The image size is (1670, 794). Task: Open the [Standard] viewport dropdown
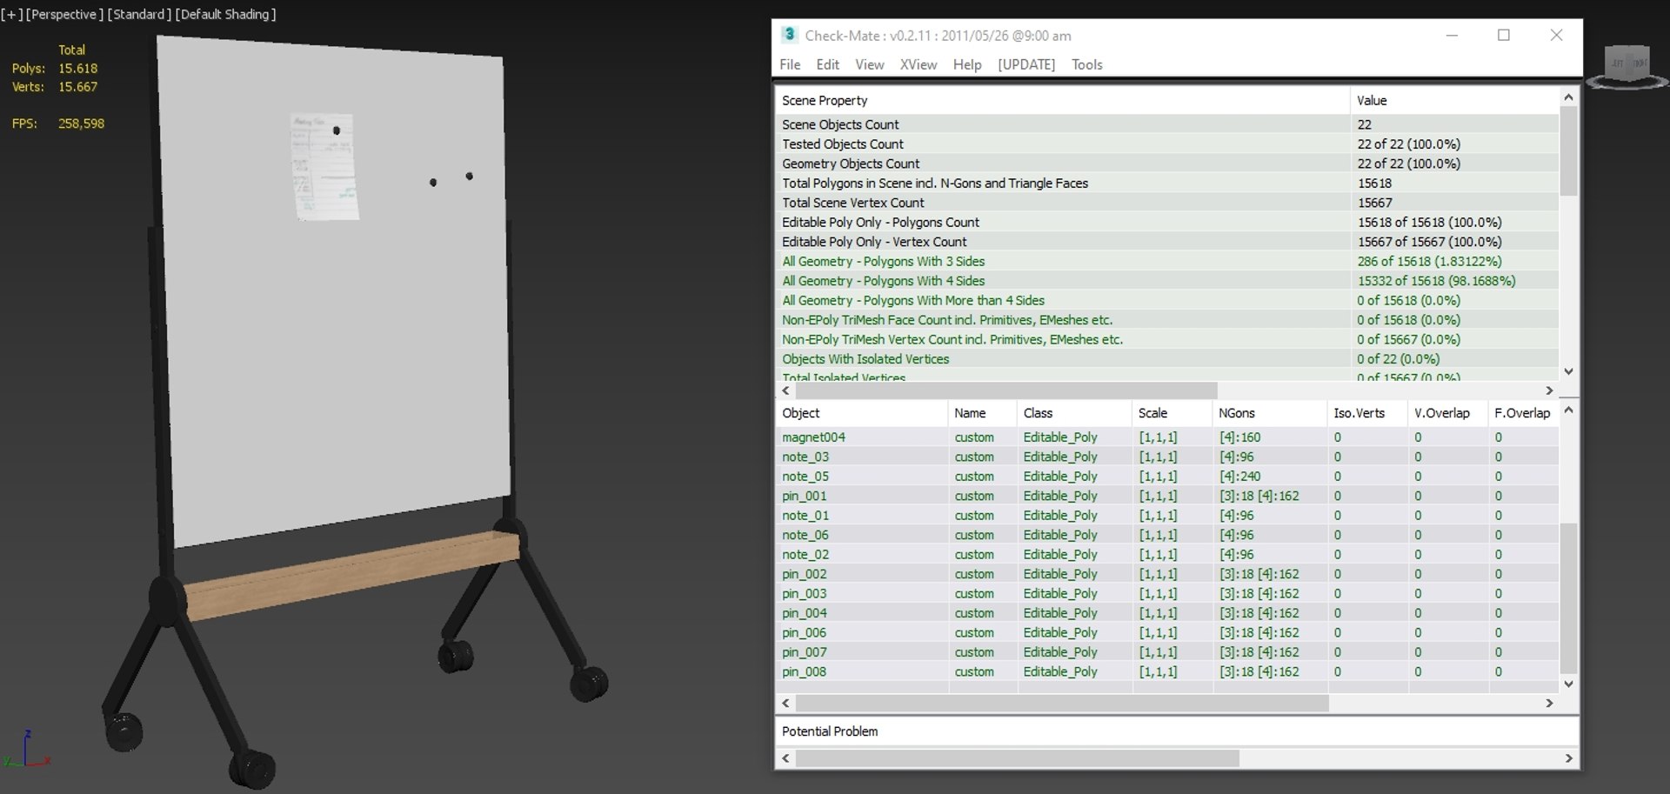pos(139,15)
